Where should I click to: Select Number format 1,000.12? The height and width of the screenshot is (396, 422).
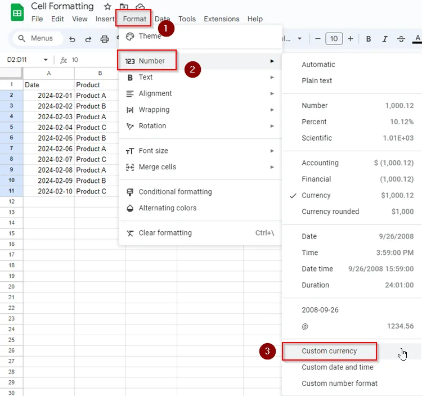click(x=352, y=105)
